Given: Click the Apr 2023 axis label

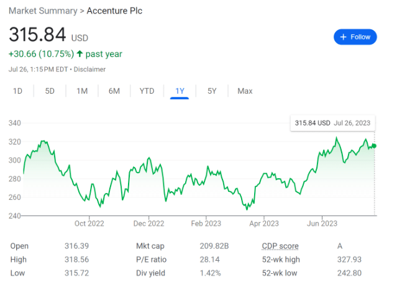Looking at the screenshot, I should pyautogui.click(x=264, y=224).
